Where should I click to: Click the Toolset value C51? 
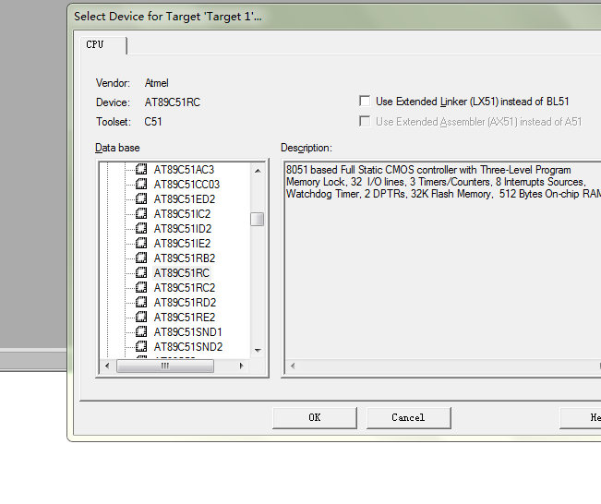point(153,122)
